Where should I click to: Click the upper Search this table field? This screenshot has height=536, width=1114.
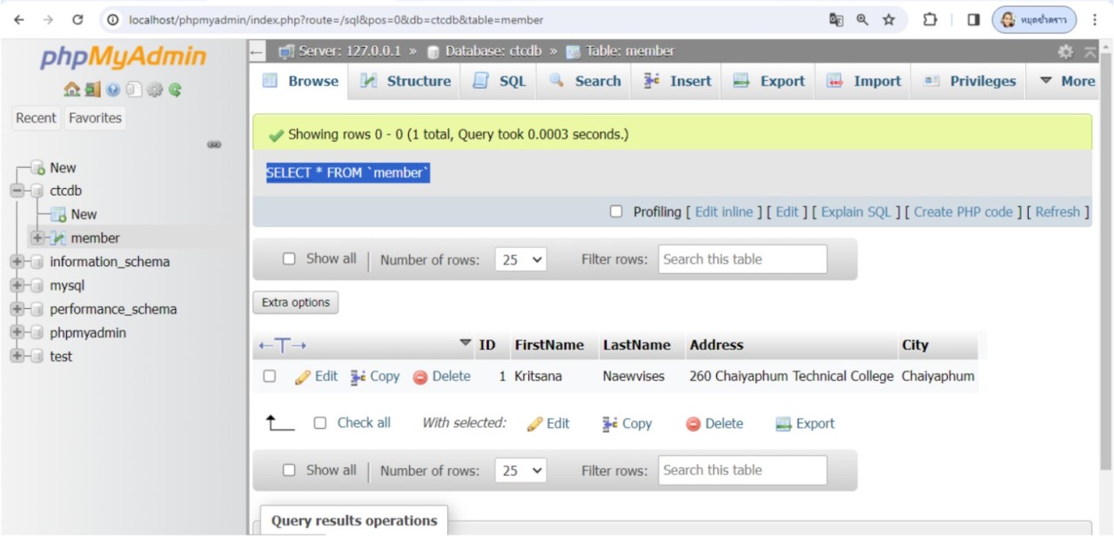[742, 259]
